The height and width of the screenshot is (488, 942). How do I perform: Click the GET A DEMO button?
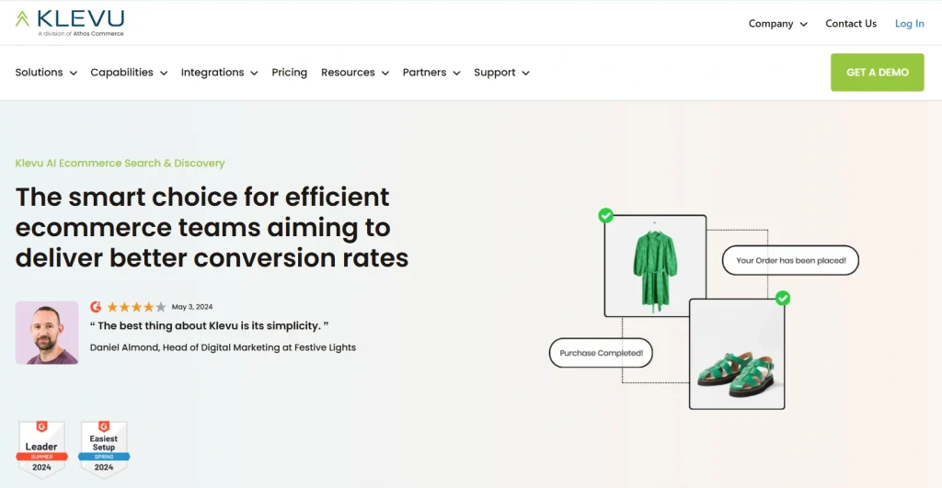coord(877,72)
